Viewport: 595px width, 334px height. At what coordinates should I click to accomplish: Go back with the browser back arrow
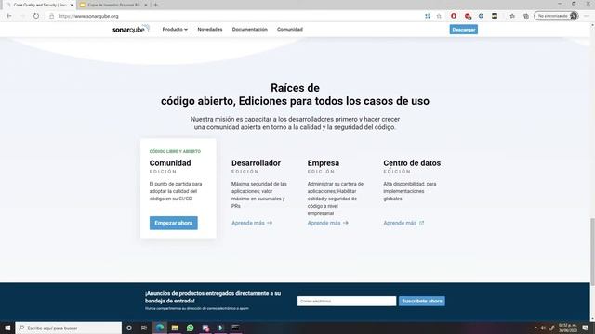click(9, 16)
